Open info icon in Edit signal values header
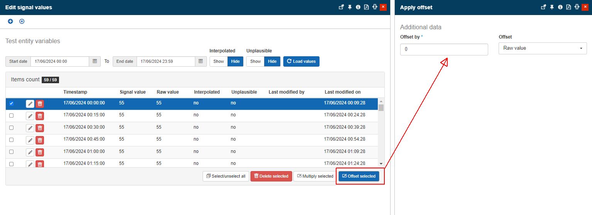The width and height of the screenshot is (592, 215). 358,7
